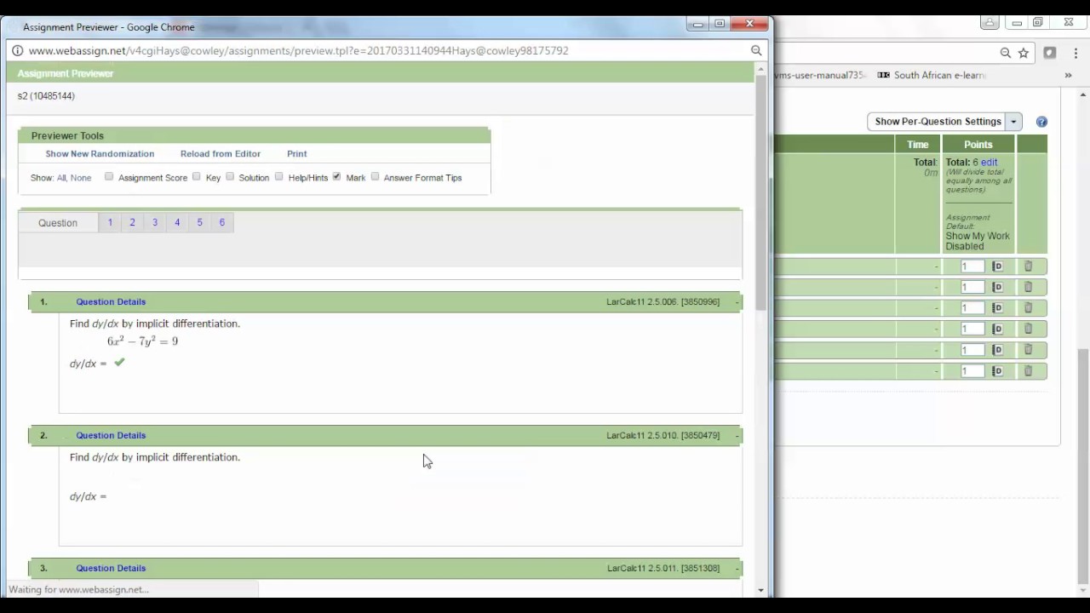Click the Show Per-Question Settings button
This screenshot has width=1090, height=613.
pos(938,122)
